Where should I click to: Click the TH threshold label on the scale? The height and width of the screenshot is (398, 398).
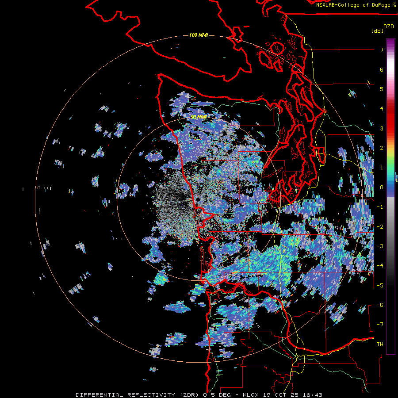tap(380, 344)
